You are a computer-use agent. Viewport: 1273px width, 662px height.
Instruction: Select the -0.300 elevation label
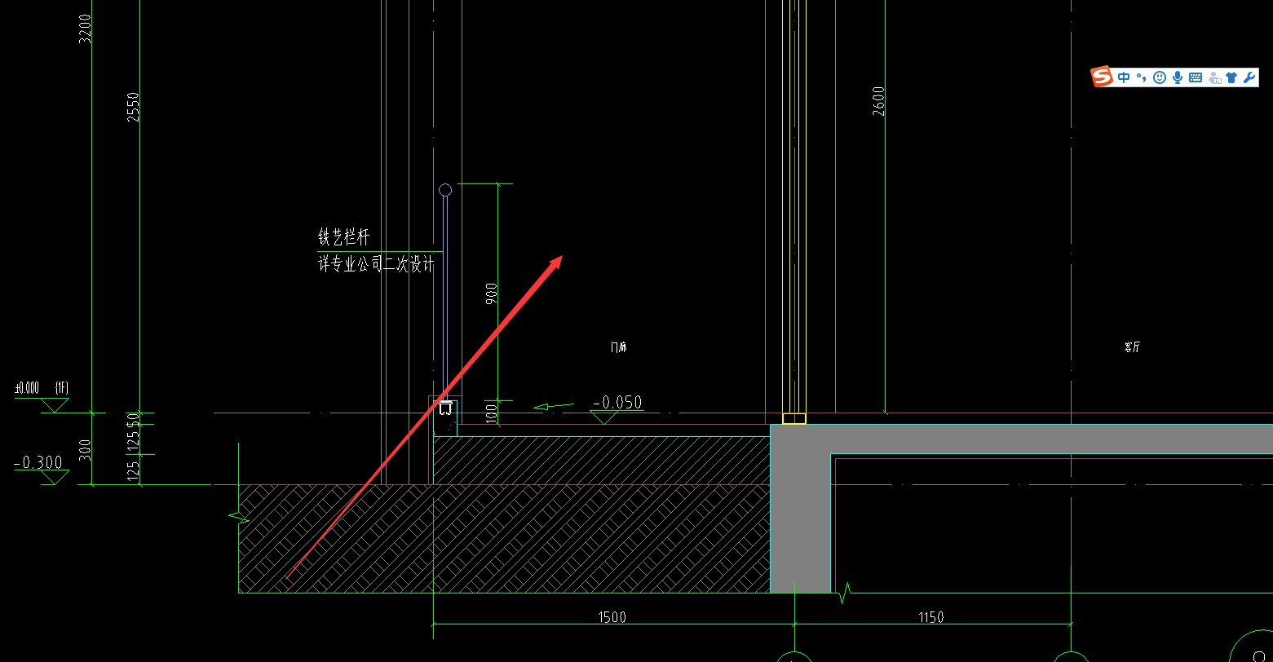coord(38,463)
